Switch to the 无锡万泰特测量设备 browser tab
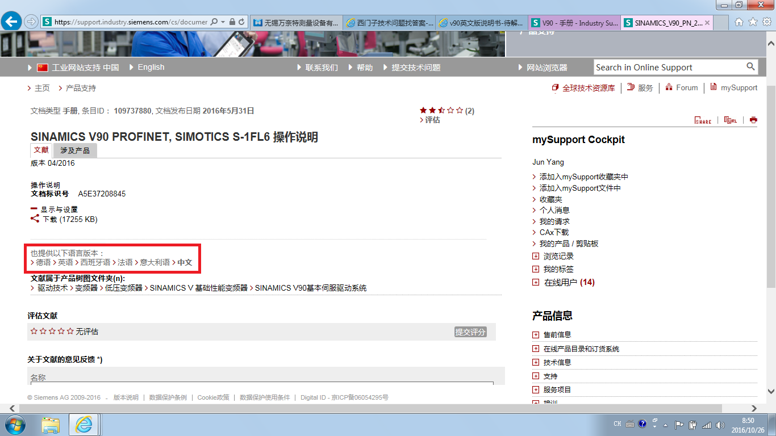 [x=296, y=23]
